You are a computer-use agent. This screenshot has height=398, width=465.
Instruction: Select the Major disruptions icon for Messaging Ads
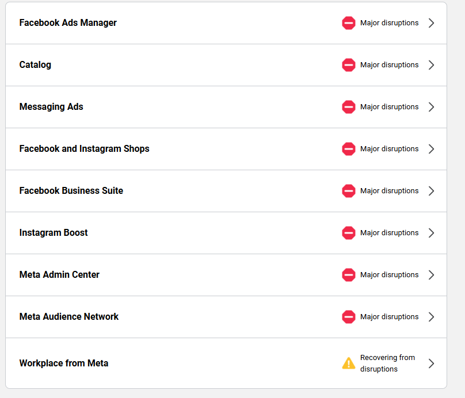pos(349,107)
